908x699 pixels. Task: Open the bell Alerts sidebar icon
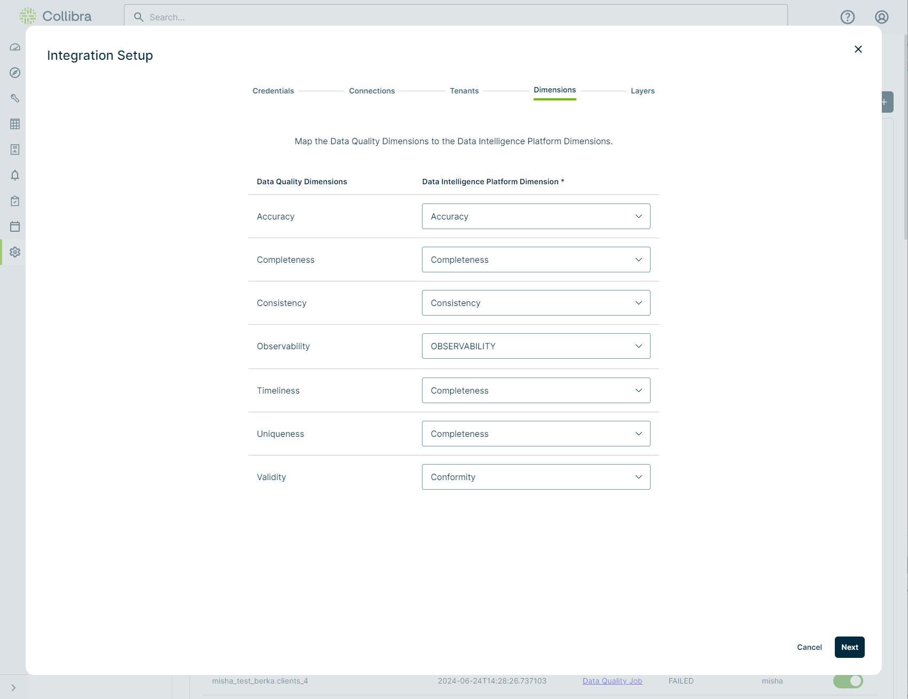pyautogui.click(x=15, y=175)
